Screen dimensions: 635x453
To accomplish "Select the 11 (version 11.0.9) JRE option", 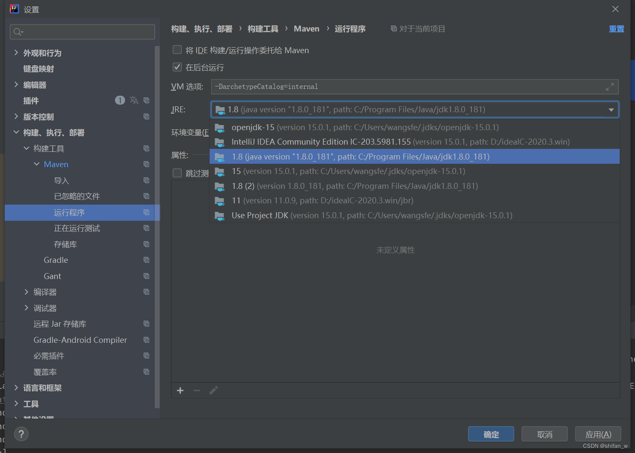I will pos(415,200).
